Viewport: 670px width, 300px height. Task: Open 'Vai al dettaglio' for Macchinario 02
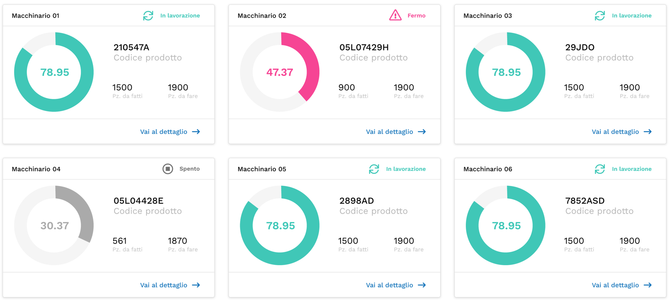[x=396, y=132]
